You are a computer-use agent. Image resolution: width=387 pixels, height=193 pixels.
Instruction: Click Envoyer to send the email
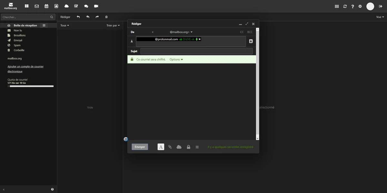pyautogui.click(x=140, y=147)
